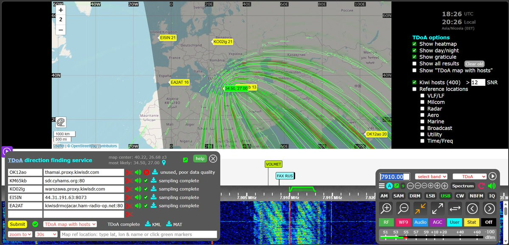The height and width of the screenshot is (245, 509).
Task: Open the 30s sample time dropdown
Action: coord(46,234)
